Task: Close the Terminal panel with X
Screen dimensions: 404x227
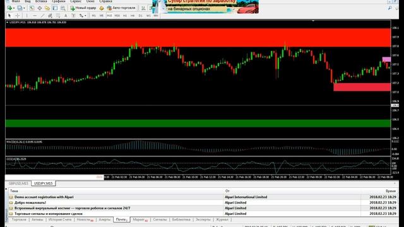Action: click(x=6, y=189)
